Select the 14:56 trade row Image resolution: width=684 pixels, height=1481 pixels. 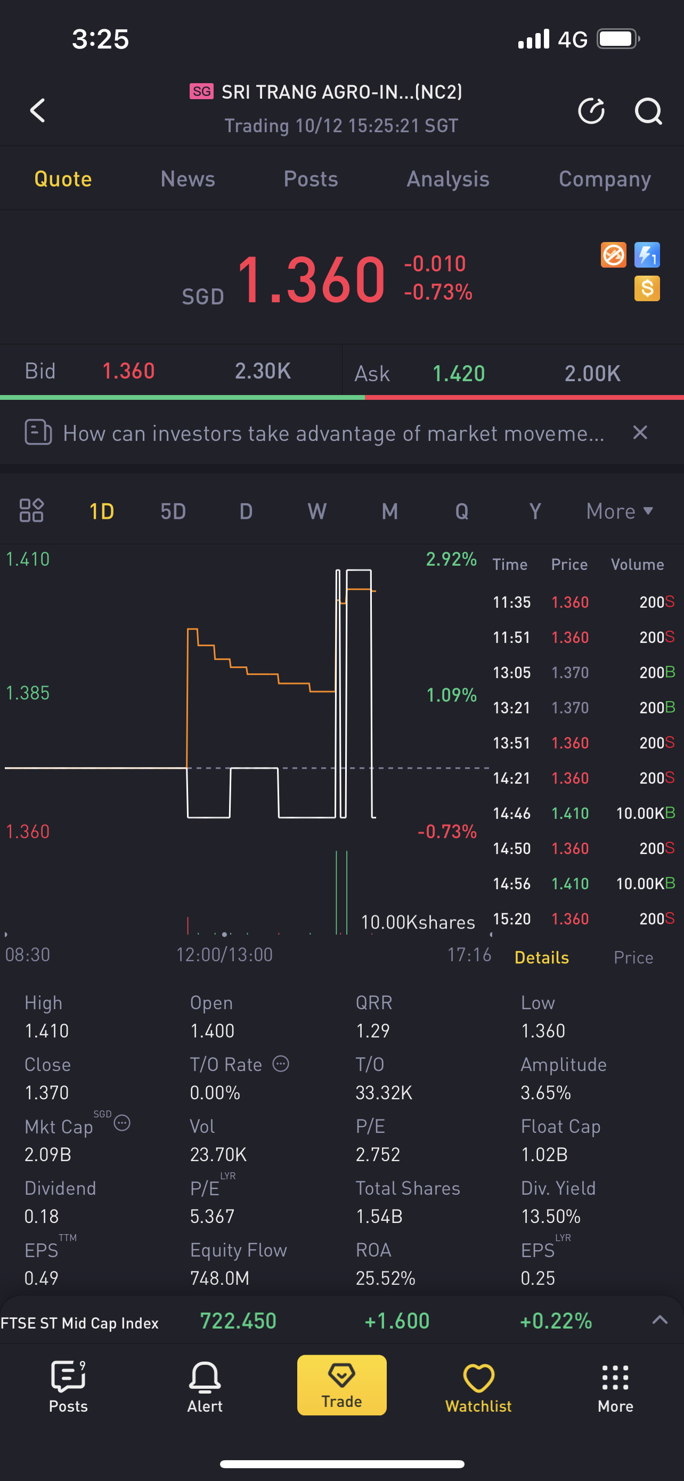(583, 883)
